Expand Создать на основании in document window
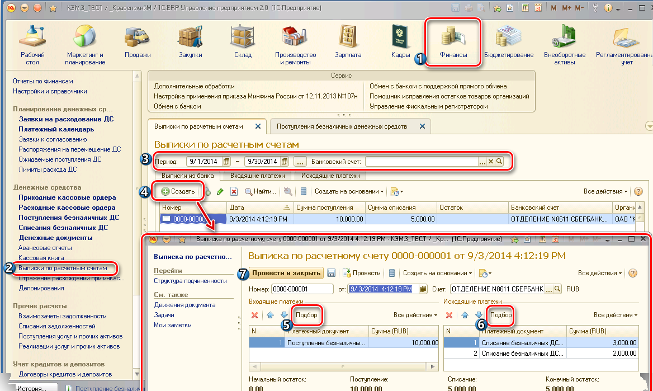 pyautogui.click(x=437, y=273)
